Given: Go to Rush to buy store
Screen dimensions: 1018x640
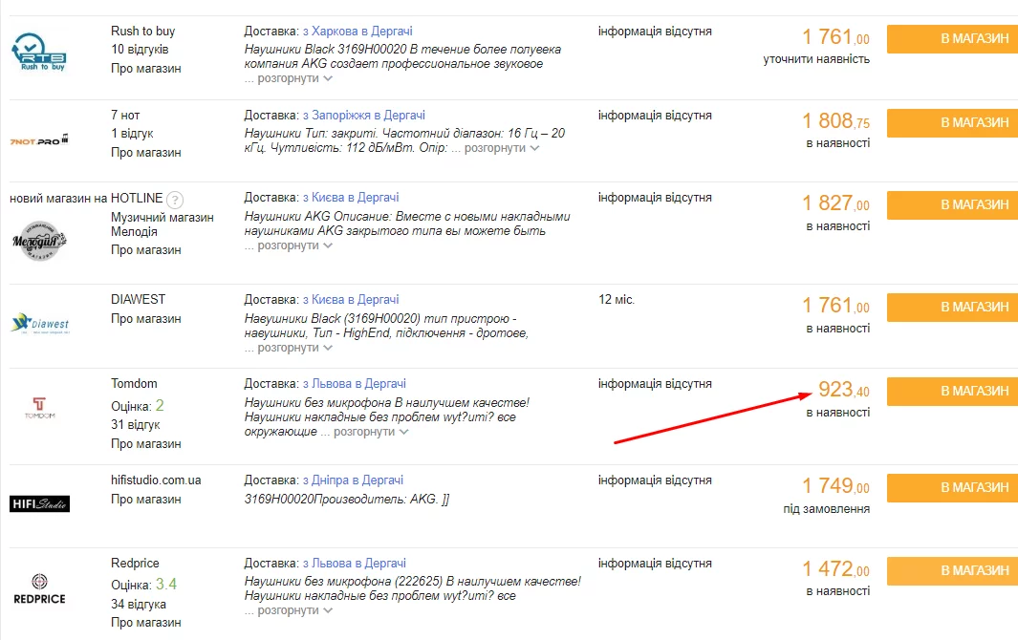Looking at the screenshot, I should point(952,39).
